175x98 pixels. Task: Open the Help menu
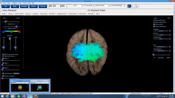(x=33, y=3)
